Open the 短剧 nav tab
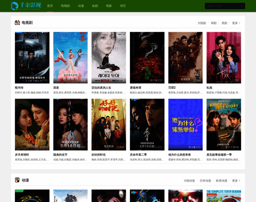Image resolution: width=256 pixels, height=202 pixels. 95,6
